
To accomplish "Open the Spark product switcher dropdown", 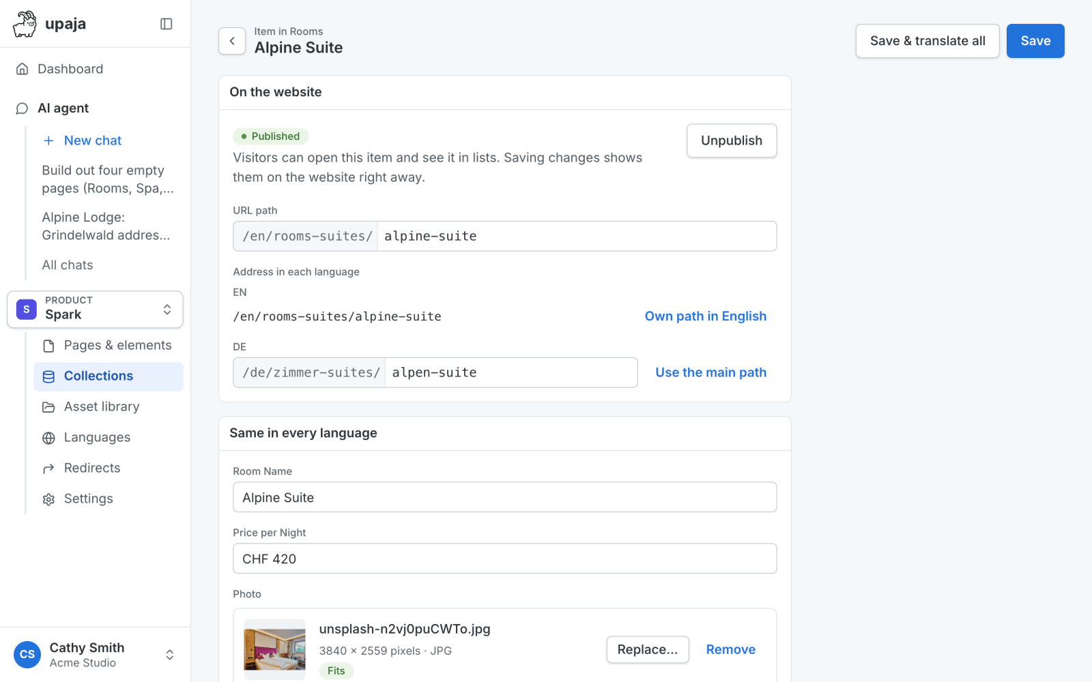I will coord(95,309).
